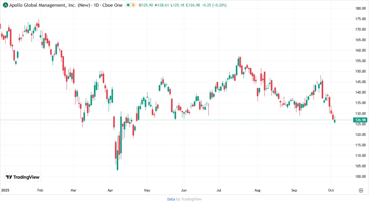Select the 'Jul' time axis label
369x204 pixels.
click(219, 190)
